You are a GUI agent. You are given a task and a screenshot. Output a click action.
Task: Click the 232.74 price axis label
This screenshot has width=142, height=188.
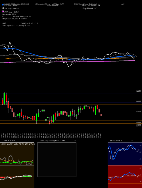pyautogui.click(x=138, y=112)
